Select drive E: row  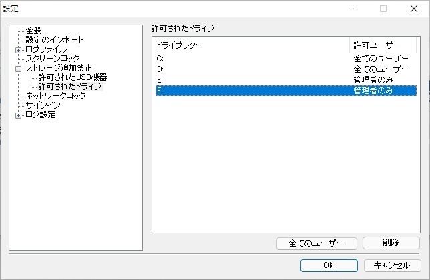(286, 79)
